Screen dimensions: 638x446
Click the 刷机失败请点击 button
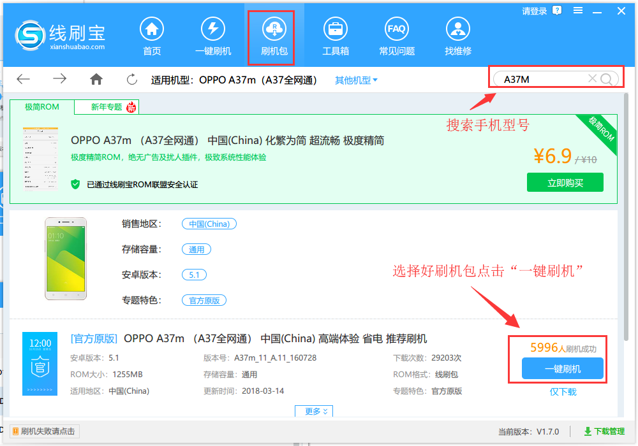(x=45, y=431)
